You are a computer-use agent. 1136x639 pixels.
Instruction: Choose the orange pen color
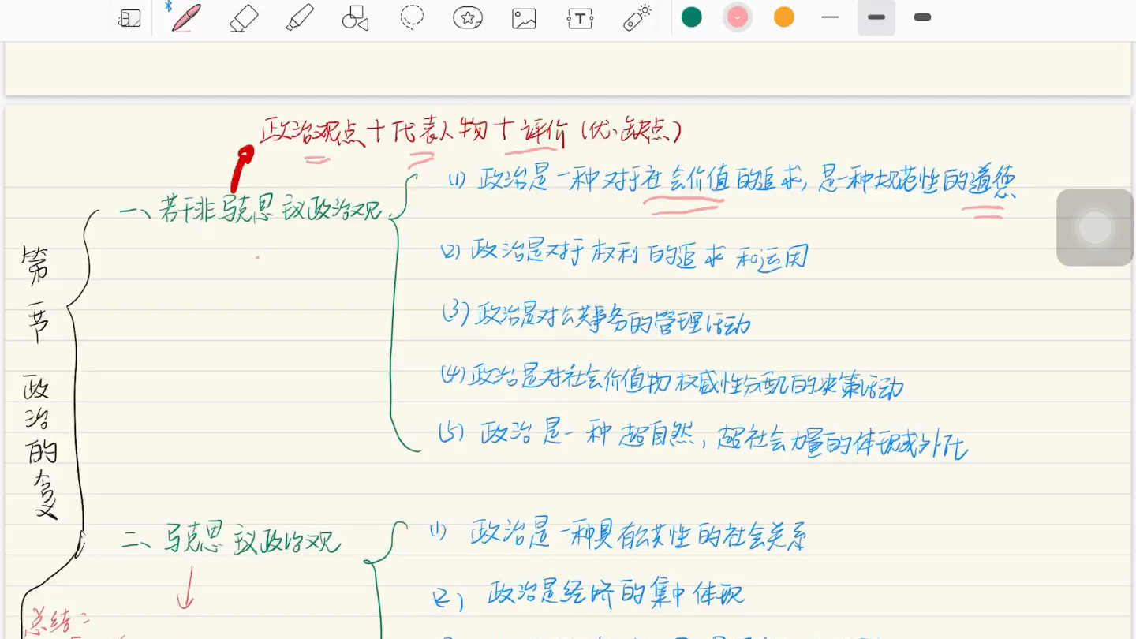click(784, 17)
